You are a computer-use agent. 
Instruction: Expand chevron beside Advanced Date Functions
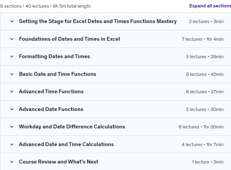[x=12, y=109]
